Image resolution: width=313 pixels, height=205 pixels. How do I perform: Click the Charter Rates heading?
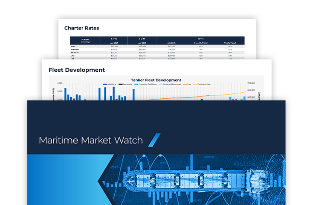[81, 28]
